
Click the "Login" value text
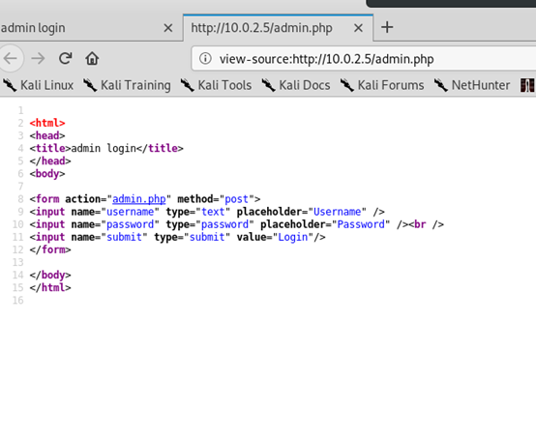293,237
